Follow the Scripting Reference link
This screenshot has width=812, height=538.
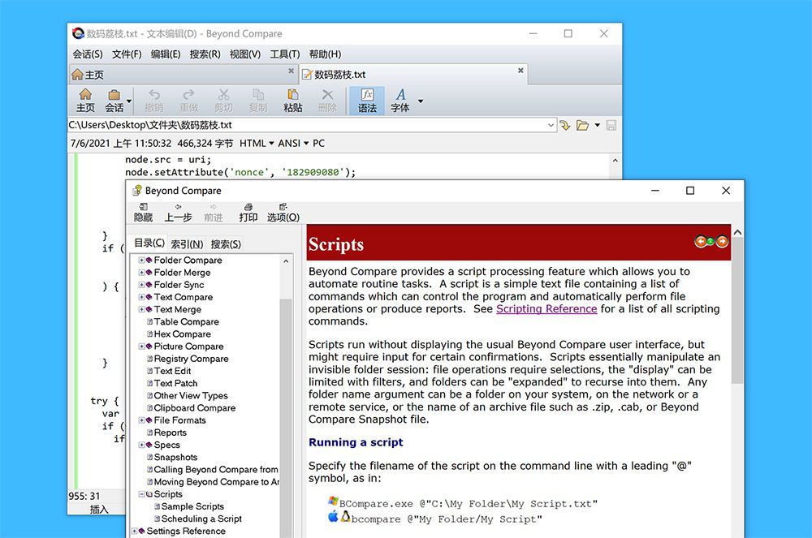click(546, 309)
